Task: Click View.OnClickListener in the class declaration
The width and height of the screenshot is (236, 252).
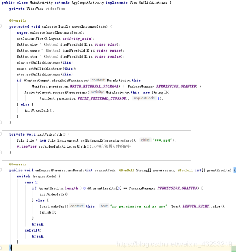Action: click(148, 3)
